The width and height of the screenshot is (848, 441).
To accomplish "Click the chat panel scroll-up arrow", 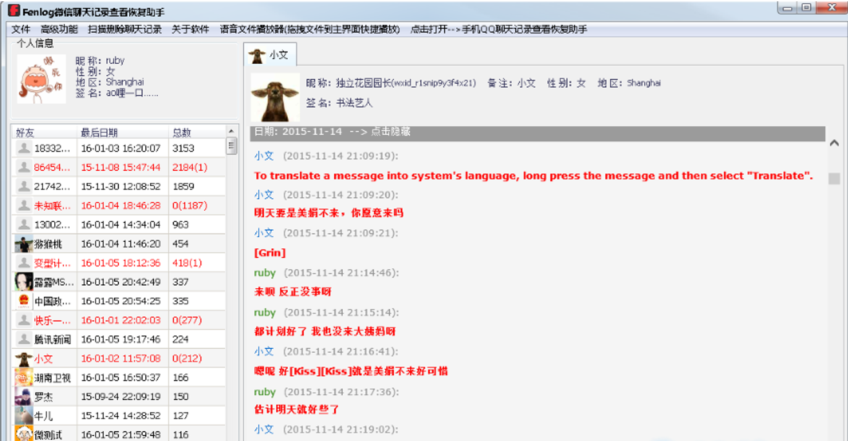I will 834,143.
